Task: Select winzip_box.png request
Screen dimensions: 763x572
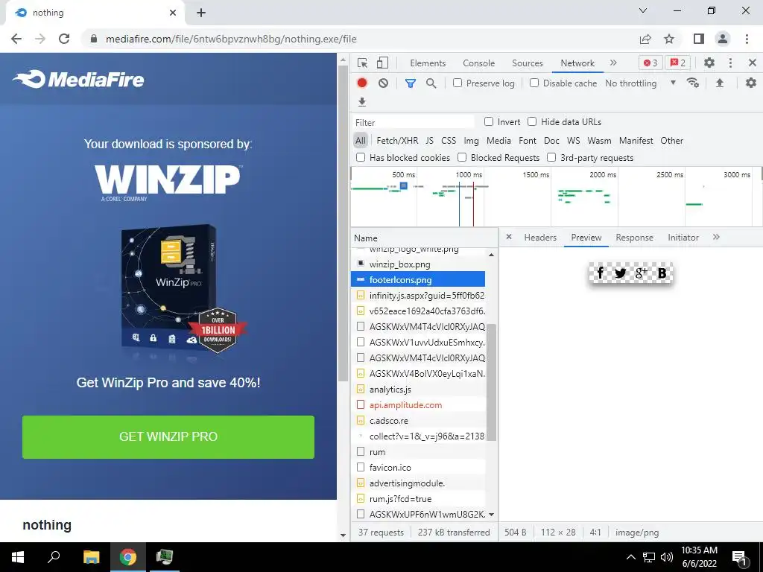Action: click(x=418, y=264)
